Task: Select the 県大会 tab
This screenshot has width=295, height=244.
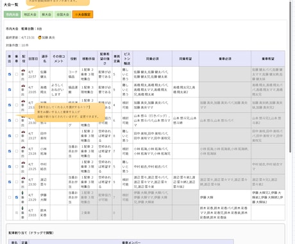Action: tap(46, 15)
